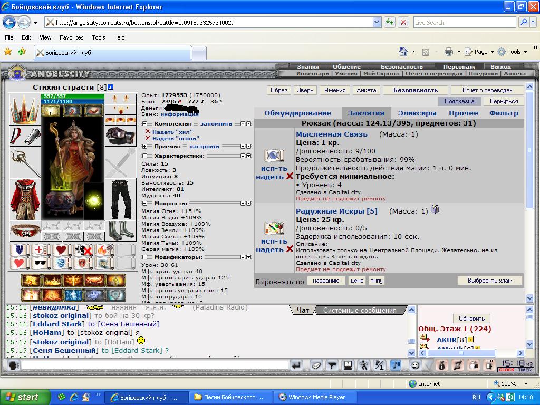Screen dimensions: 540x405
Task: Sort the backpack by цене
Action: (357, 281)
